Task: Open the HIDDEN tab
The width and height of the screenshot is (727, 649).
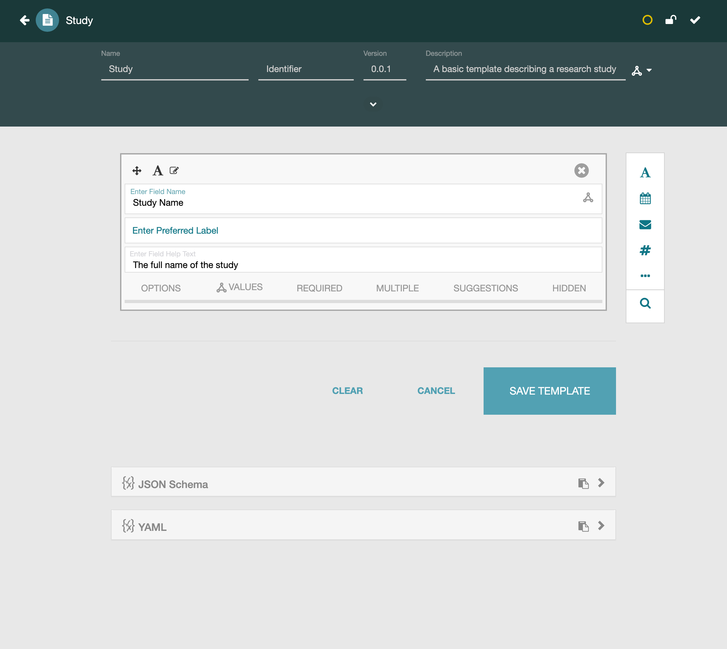Action: click(569, 288)
